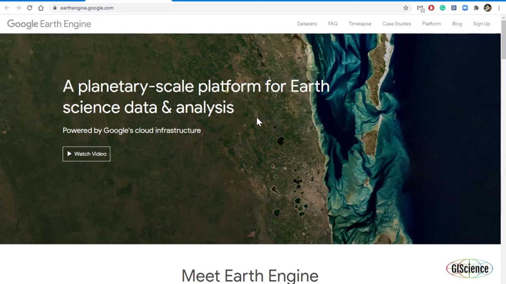Click the planetary-scale platform headline

(x=196, y=97)
